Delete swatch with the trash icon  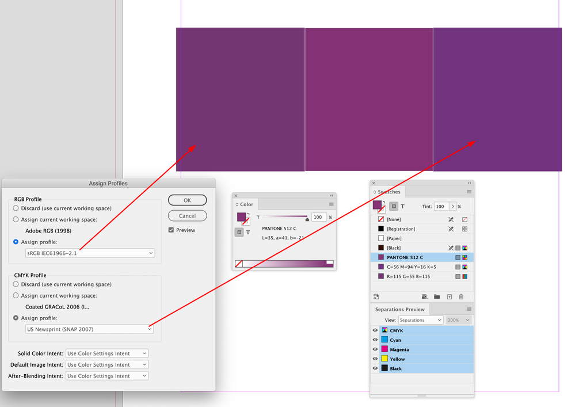pyautogui.click(x=461, y=296)
